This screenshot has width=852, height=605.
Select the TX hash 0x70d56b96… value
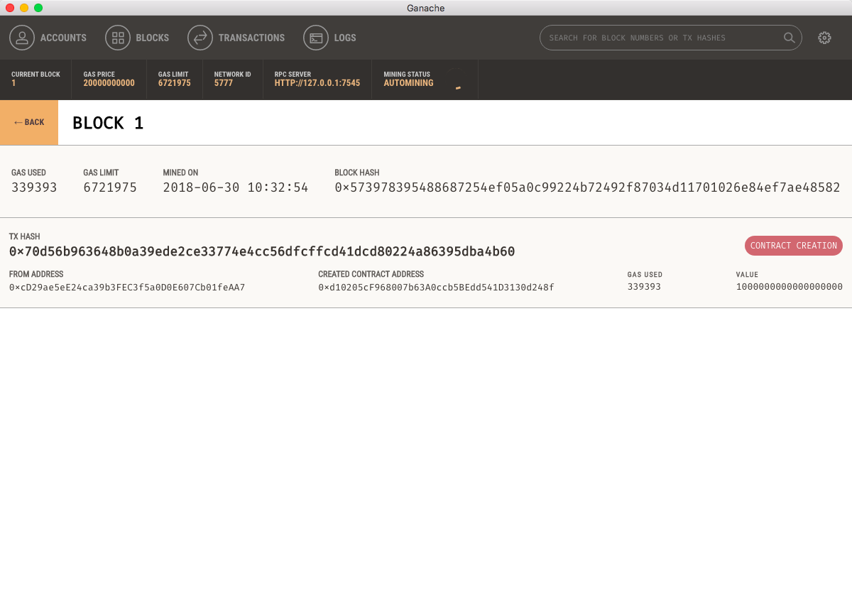pos(262,251)
